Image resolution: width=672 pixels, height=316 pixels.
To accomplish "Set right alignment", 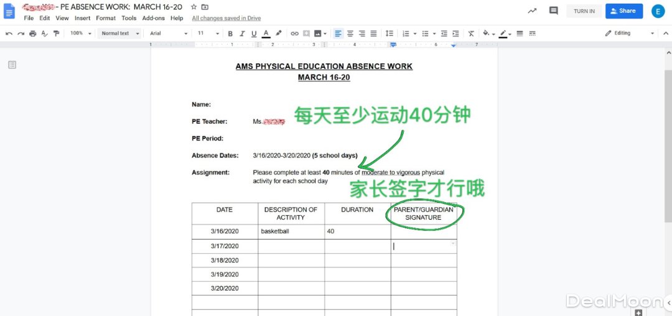I will (362, 34).
